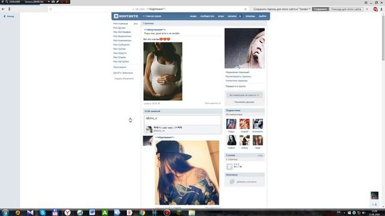385x216 pixels.
Task: Open the floppy disk app in taskbar
Action: [55, 212]
